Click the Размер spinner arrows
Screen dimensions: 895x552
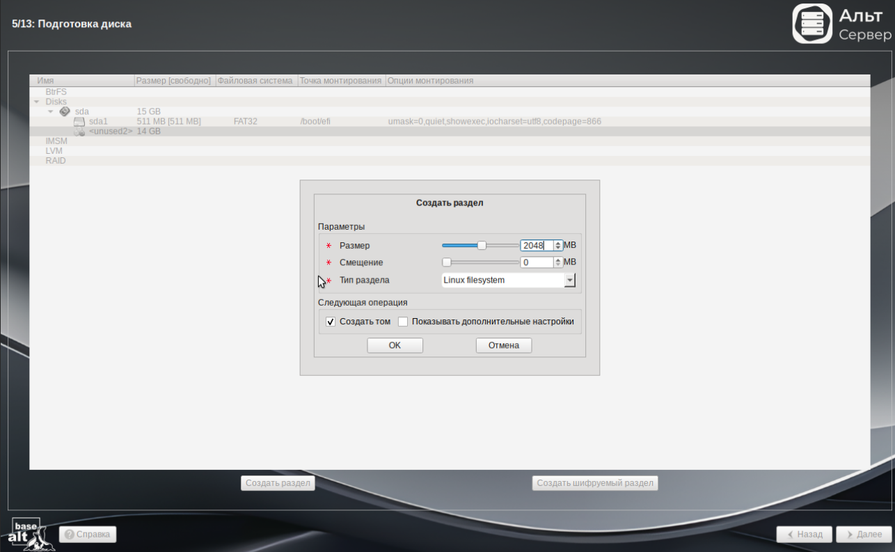tap(557, 245)
